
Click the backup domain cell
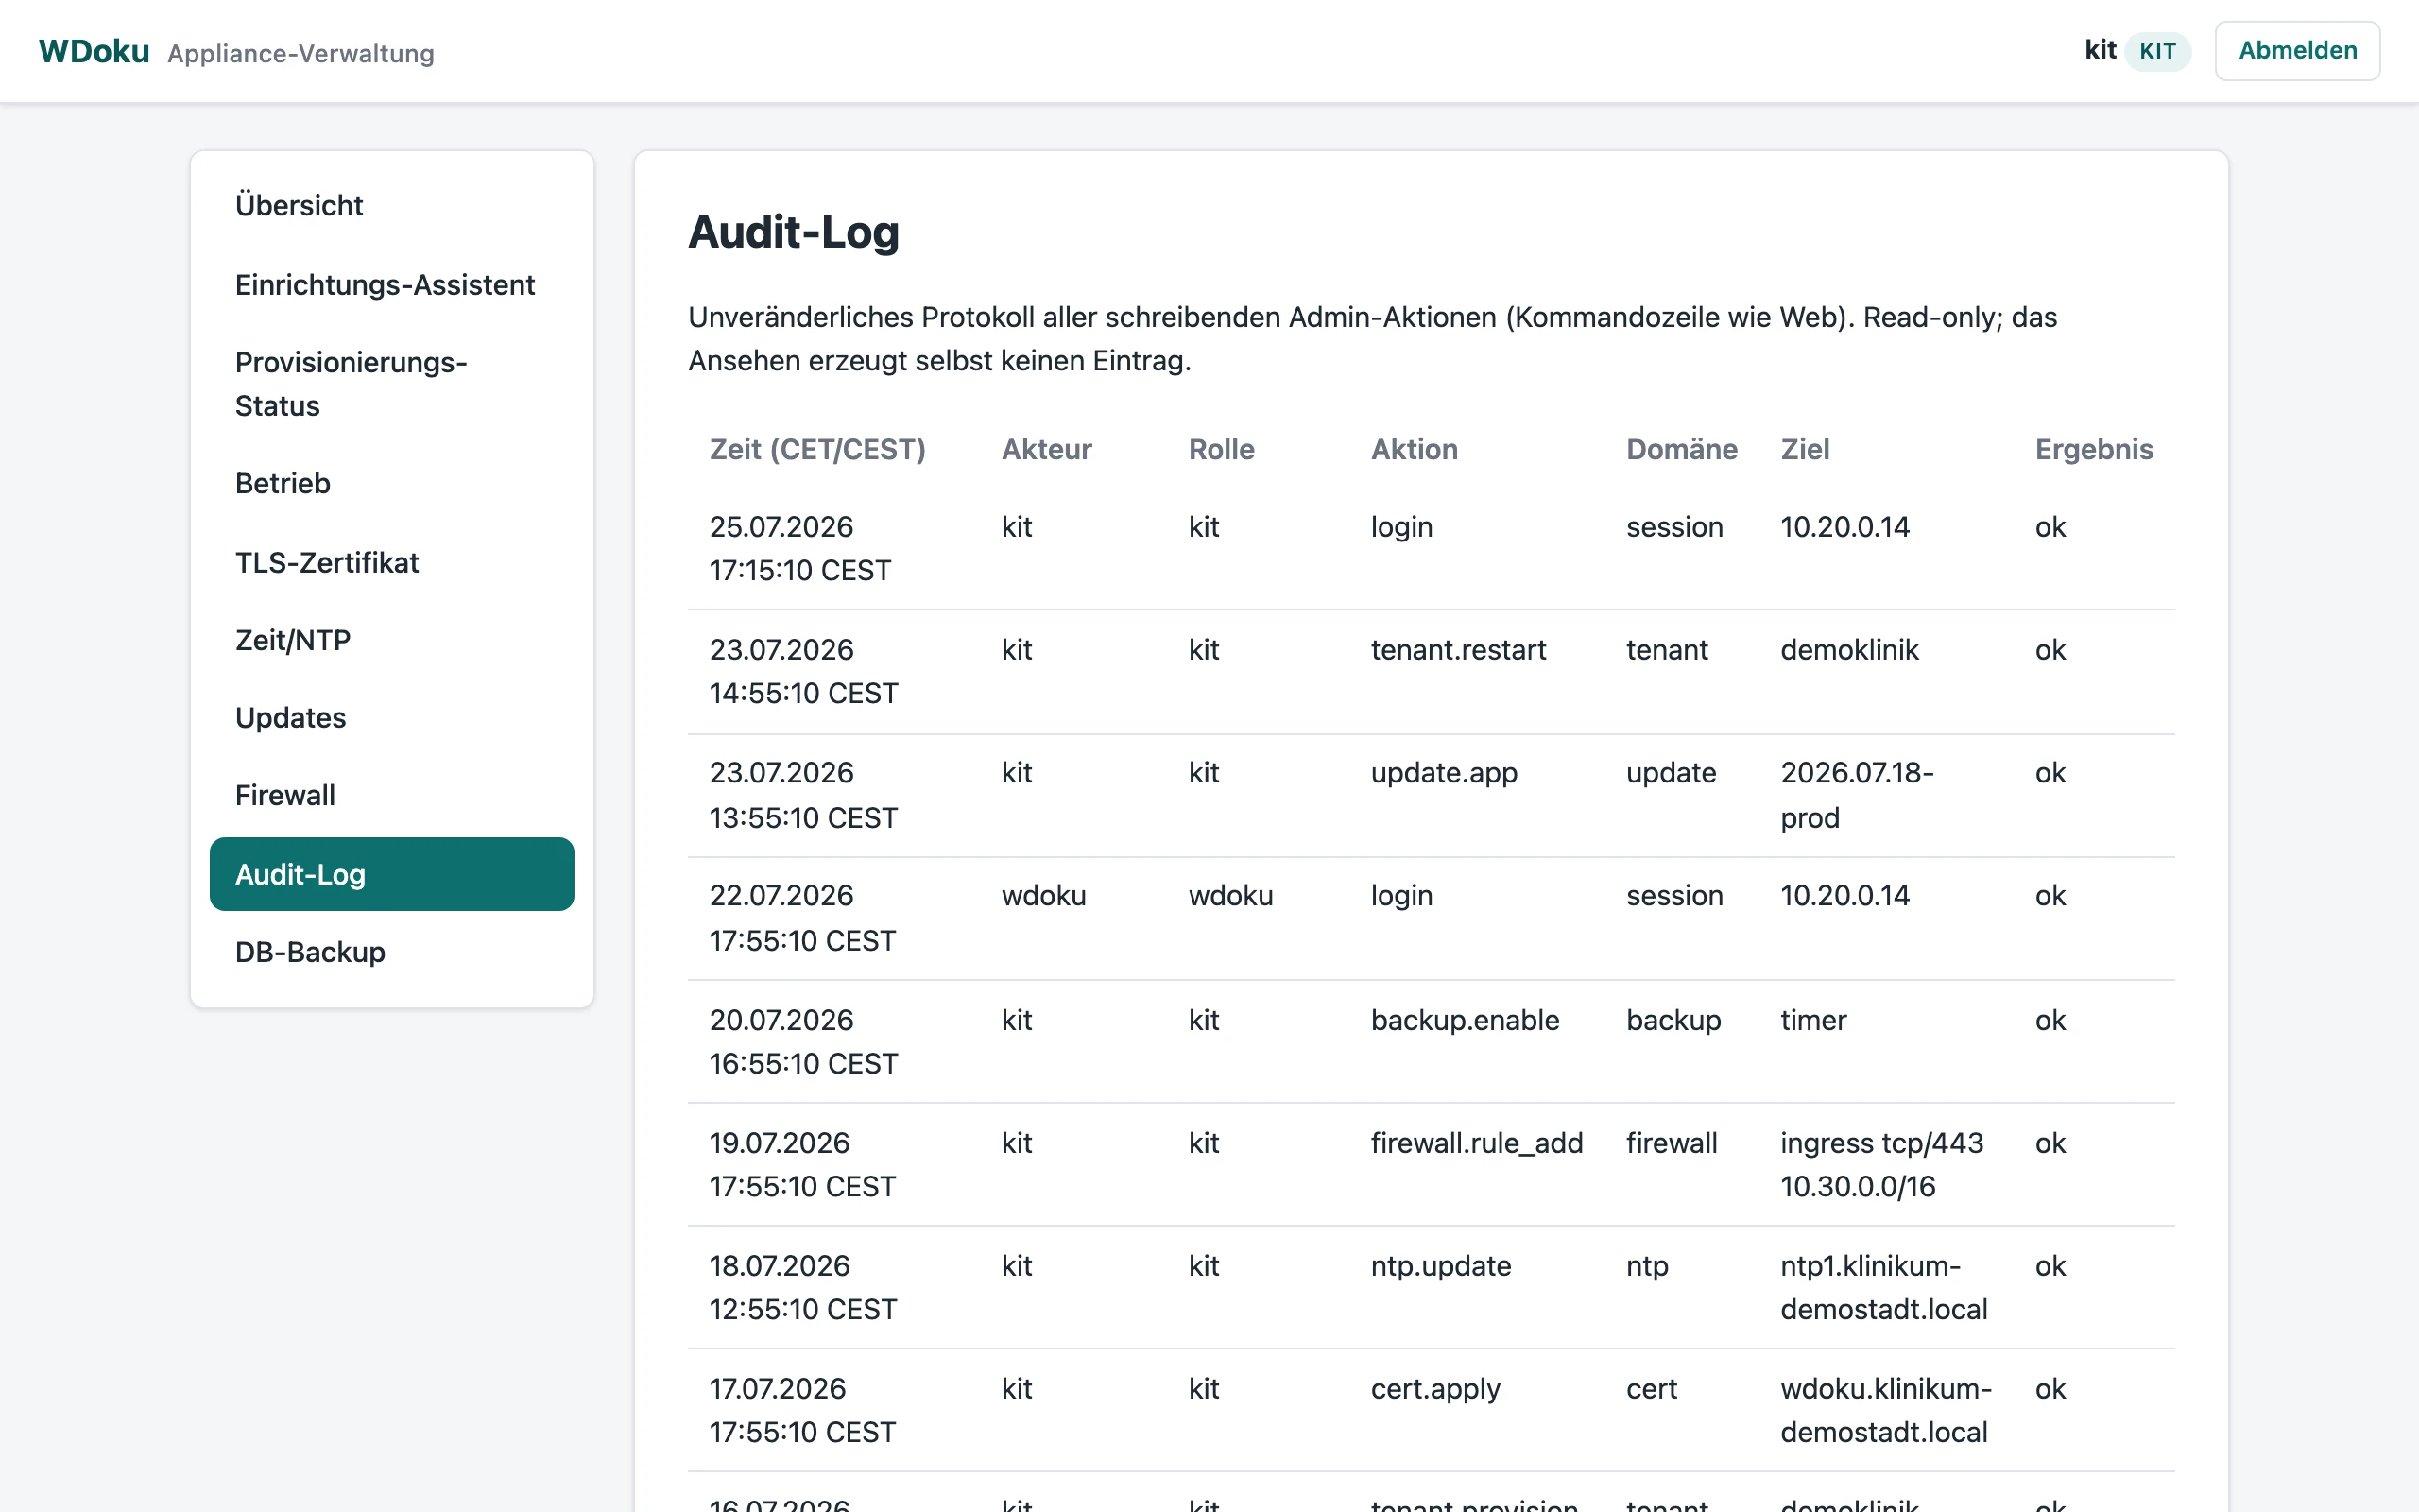(x=1673, y=1020)
